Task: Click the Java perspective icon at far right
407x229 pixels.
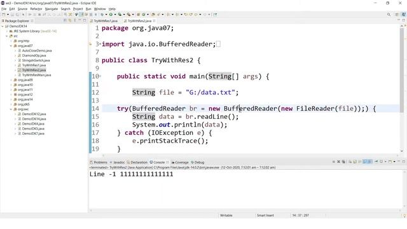Action: tap(404, 15)
